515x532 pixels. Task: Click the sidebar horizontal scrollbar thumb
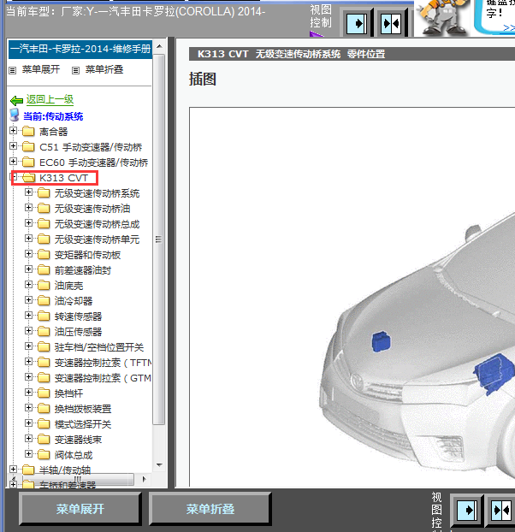point(77,479)
